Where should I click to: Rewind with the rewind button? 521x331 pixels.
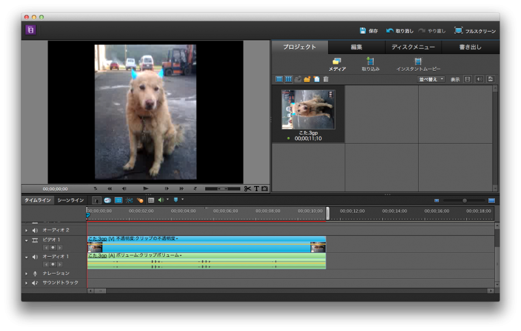pyautogui.click(x=109, y=189)
